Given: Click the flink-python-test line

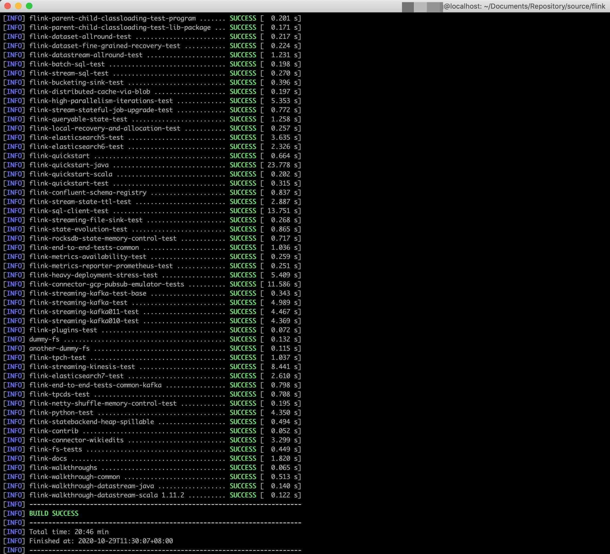Looking at the screenshot, I should click(152, 413).
